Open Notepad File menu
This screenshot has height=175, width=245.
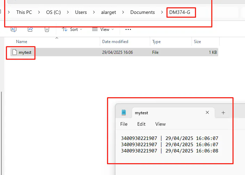click(124, 124)
